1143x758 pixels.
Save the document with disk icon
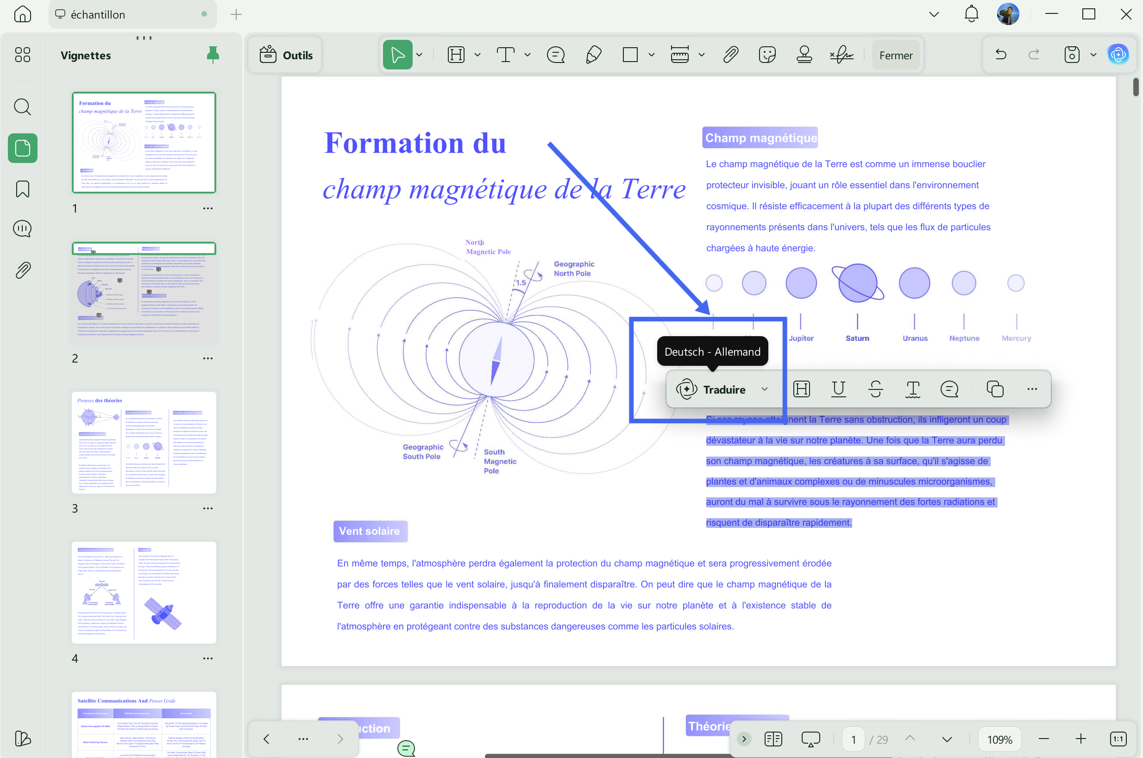coord(1072,55)
